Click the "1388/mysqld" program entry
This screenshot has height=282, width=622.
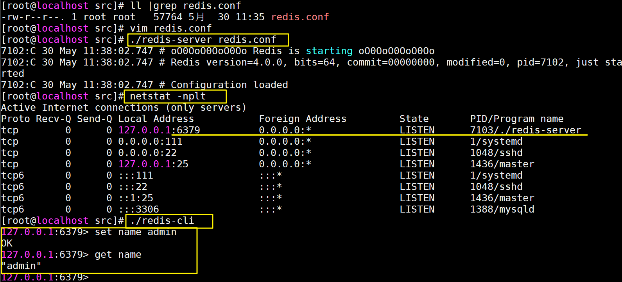502,209
